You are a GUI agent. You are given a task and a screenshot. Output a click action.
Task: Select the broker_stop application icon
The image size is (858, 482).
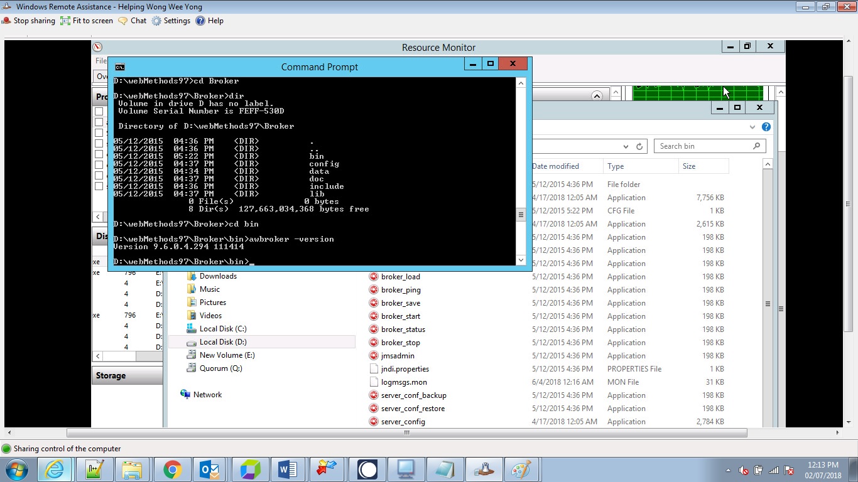click(373, 343)
